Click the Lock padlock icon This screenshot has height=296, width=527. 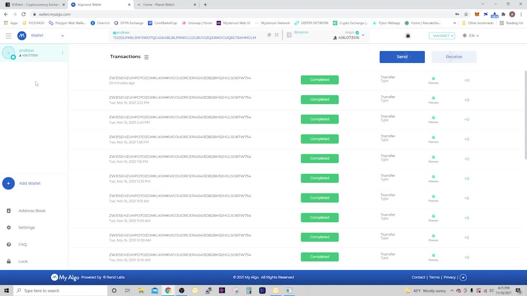[9, 261]
